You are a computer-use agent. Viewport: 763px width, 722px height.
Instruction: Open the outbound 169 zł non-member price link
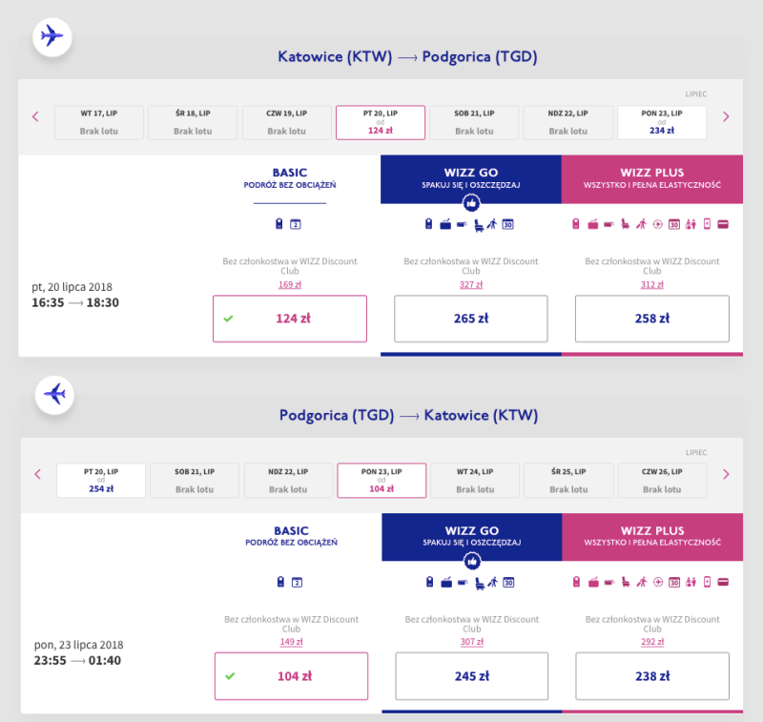[290, 284]
